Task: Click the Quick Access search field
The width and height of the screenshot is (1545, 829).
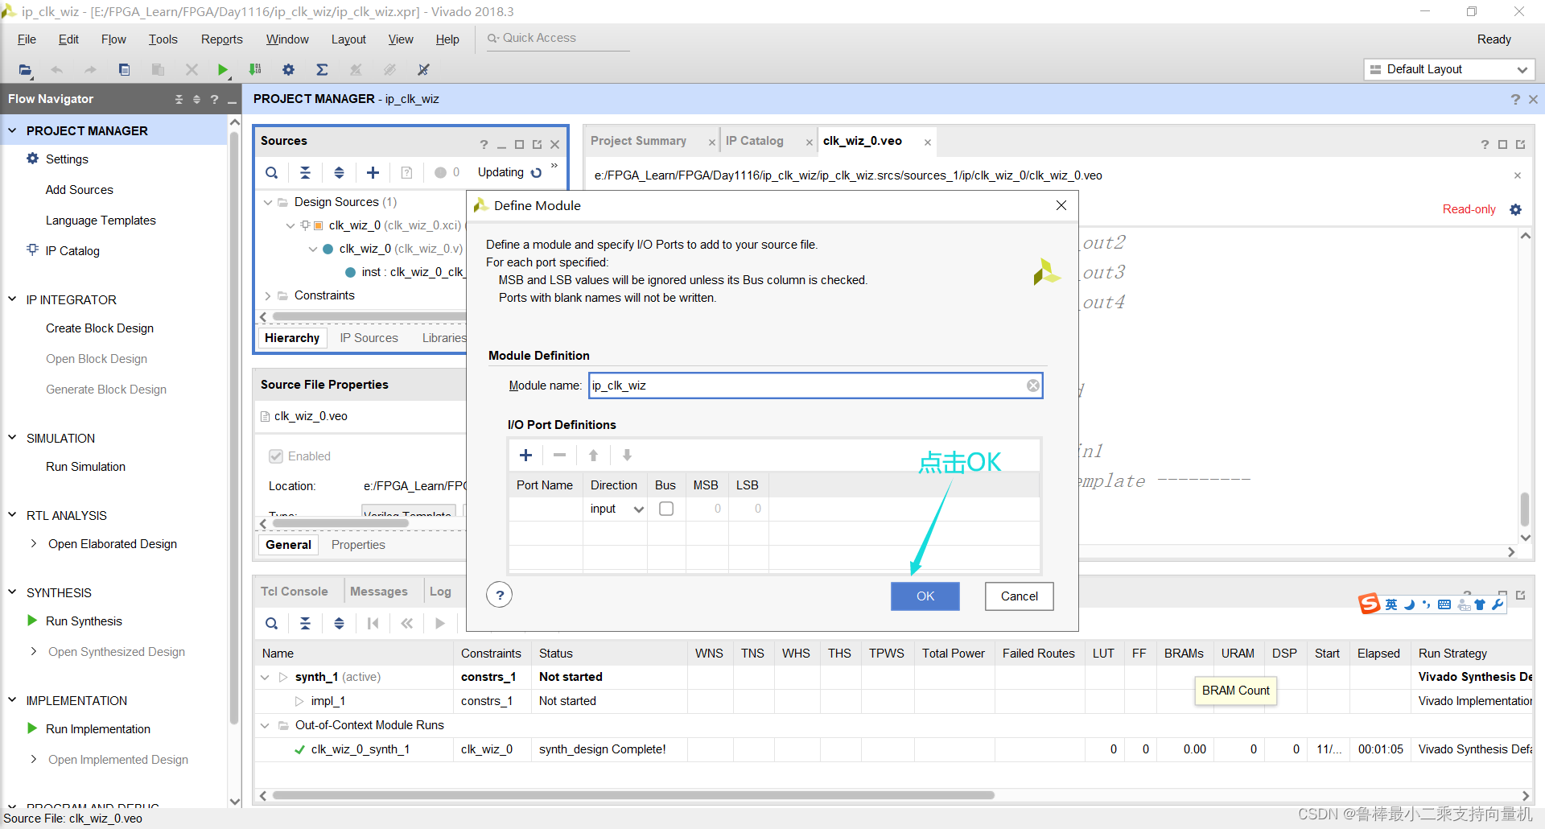Action: coord(558,38)
